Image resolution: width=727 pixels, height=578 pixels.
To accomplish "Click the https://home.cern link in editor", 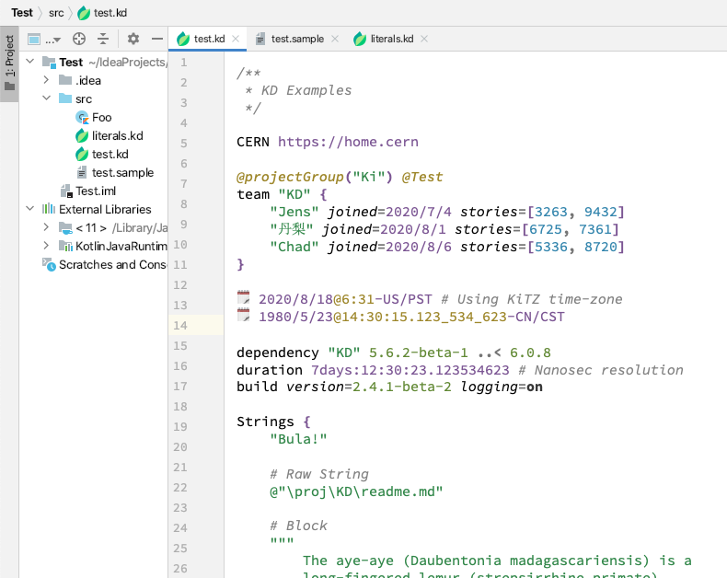I will tap(348, 142).
